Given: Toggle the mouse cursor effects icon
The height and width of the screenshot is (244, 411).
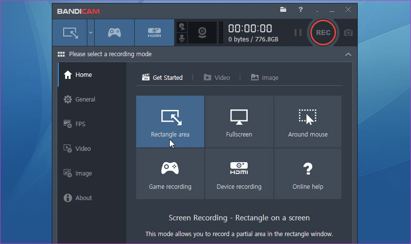Looking at the screenshot, I should 182,27.
